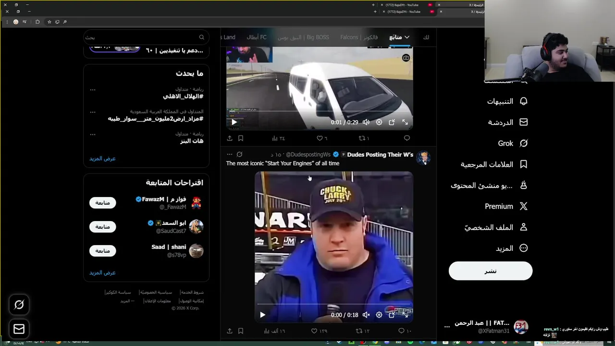
Task: Share the Start Your Engines post
Action: [230, 331]
